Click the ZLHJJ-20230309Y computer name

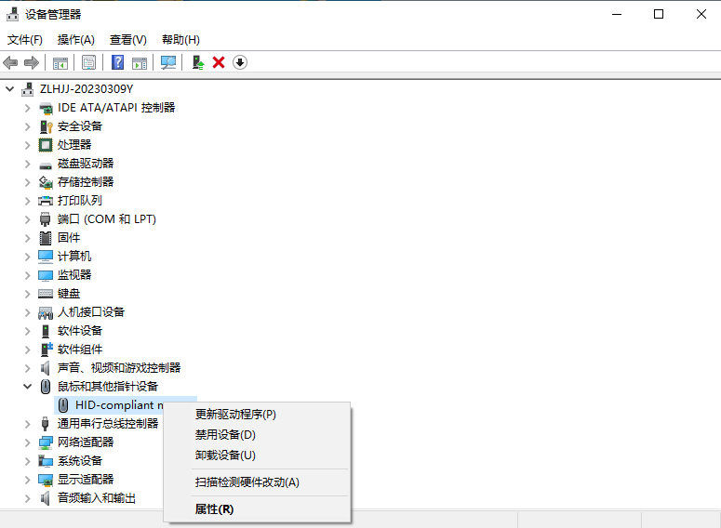coord(87,89)
